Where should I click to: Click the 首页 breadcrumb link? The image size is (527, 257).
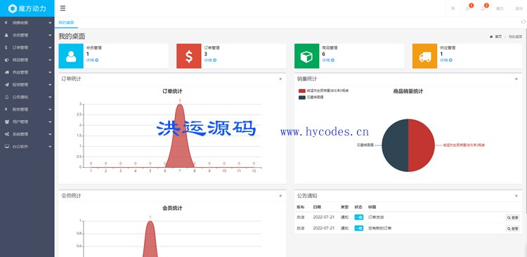coord(498,37)
